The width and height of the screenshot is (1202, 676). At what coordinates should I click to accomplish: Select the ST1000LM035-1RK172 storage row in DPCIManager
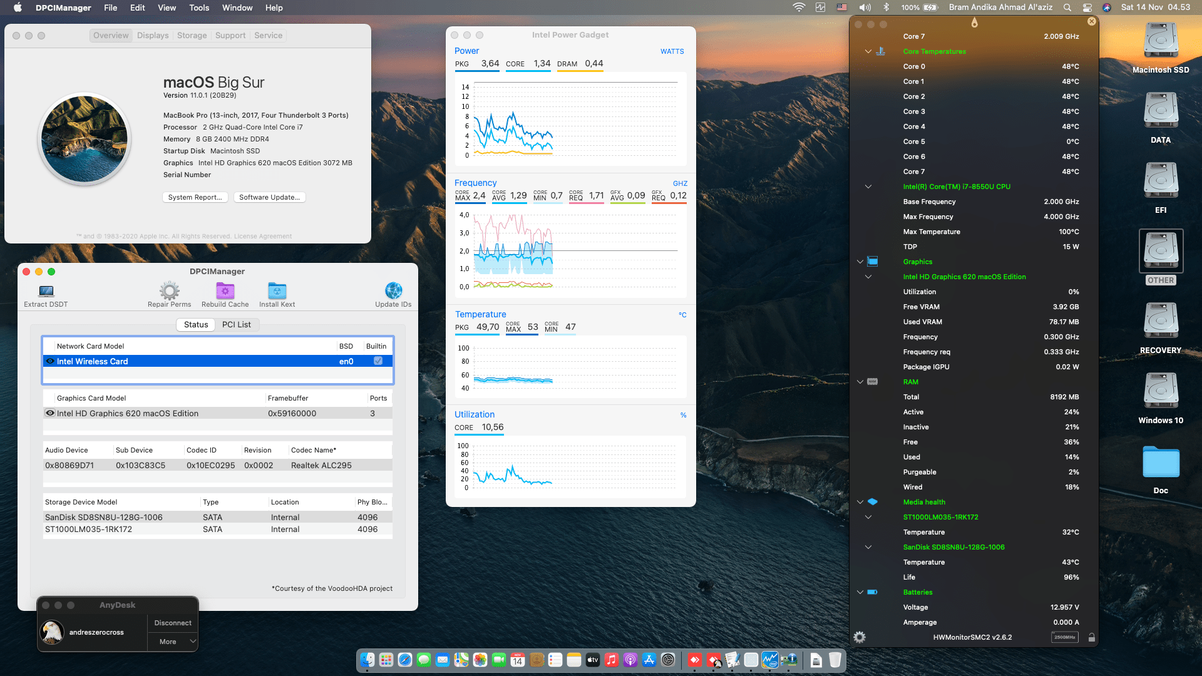[x=218, y=529]
